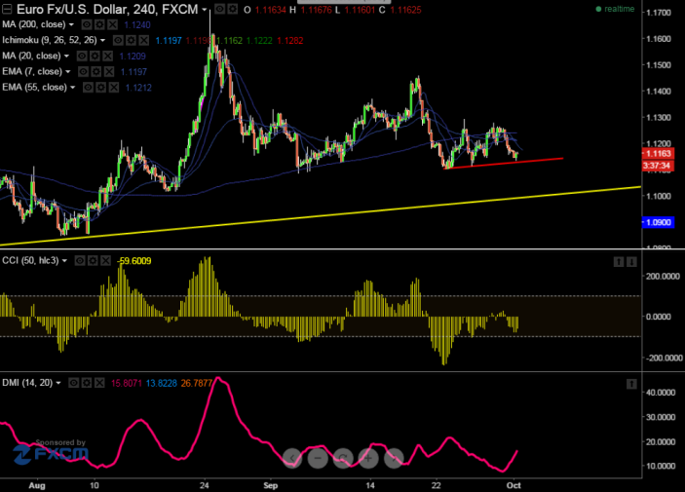Open CCI (50, hlc3) settings gear

(93, 261)
